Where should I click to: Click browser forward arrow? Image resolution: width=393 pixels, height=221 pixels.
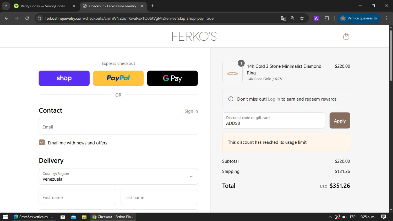coord(17,18)
